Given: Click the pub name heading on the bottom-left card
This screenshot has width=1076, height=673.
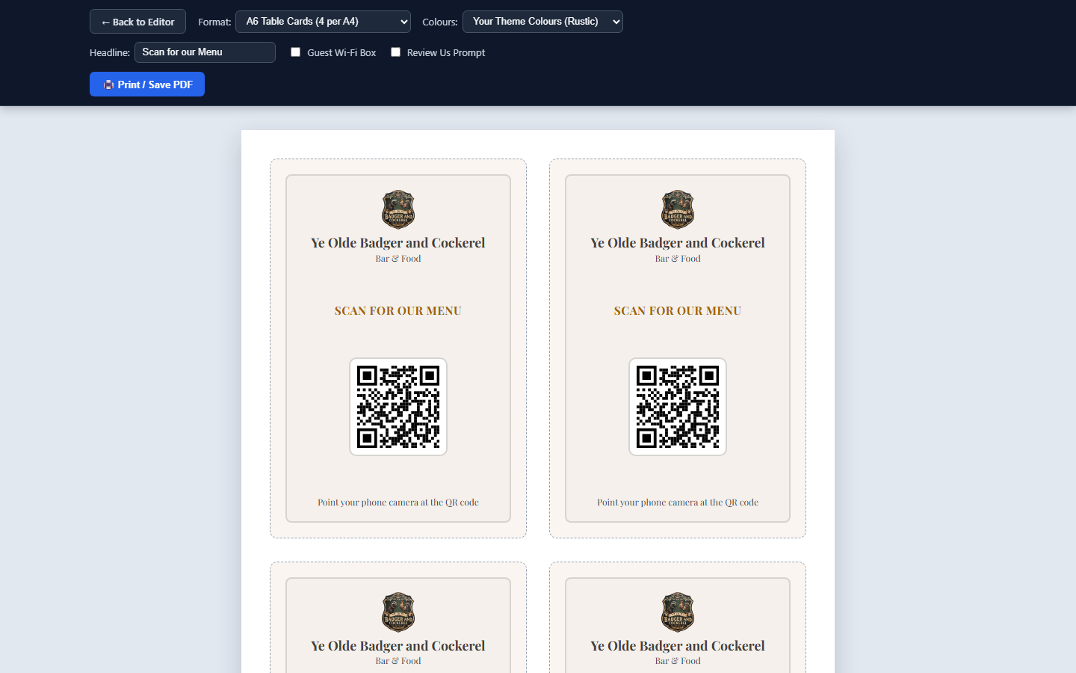Looking at the screenshot, I should pos(398,646).
